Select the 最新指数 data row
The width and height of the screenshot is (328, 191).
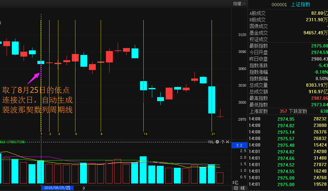coord(289,46)
